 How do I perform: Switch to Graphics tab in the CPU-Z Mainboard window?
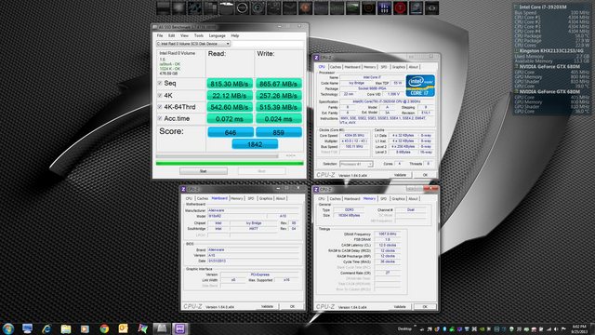point(266,198)
